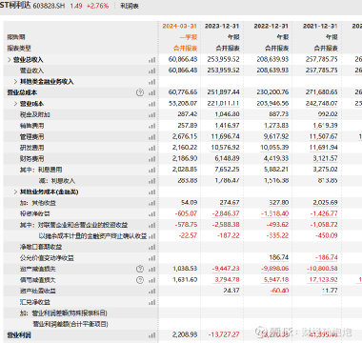362x343 pixels.
Task: Click the 2024-03-31 column header
Action: tap(180, 26)
